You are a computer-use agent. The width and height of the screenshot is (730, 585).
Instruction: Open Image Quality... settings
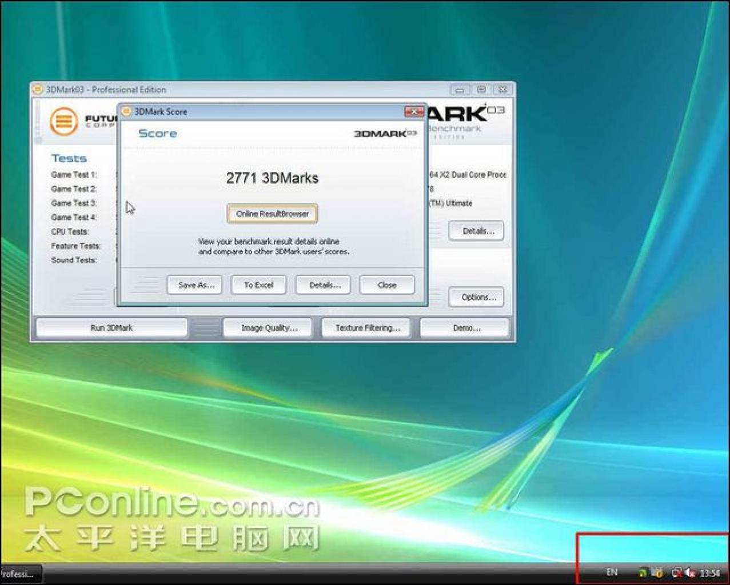point(268,328)
